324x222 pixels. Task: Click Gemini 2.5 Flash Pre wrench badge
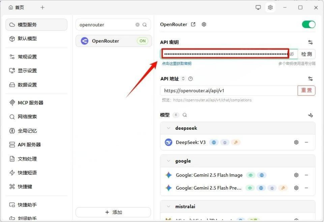283,188
